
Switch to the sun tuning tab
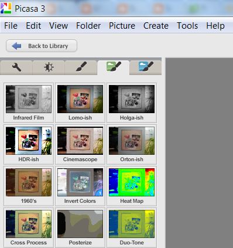click(49, 67)
